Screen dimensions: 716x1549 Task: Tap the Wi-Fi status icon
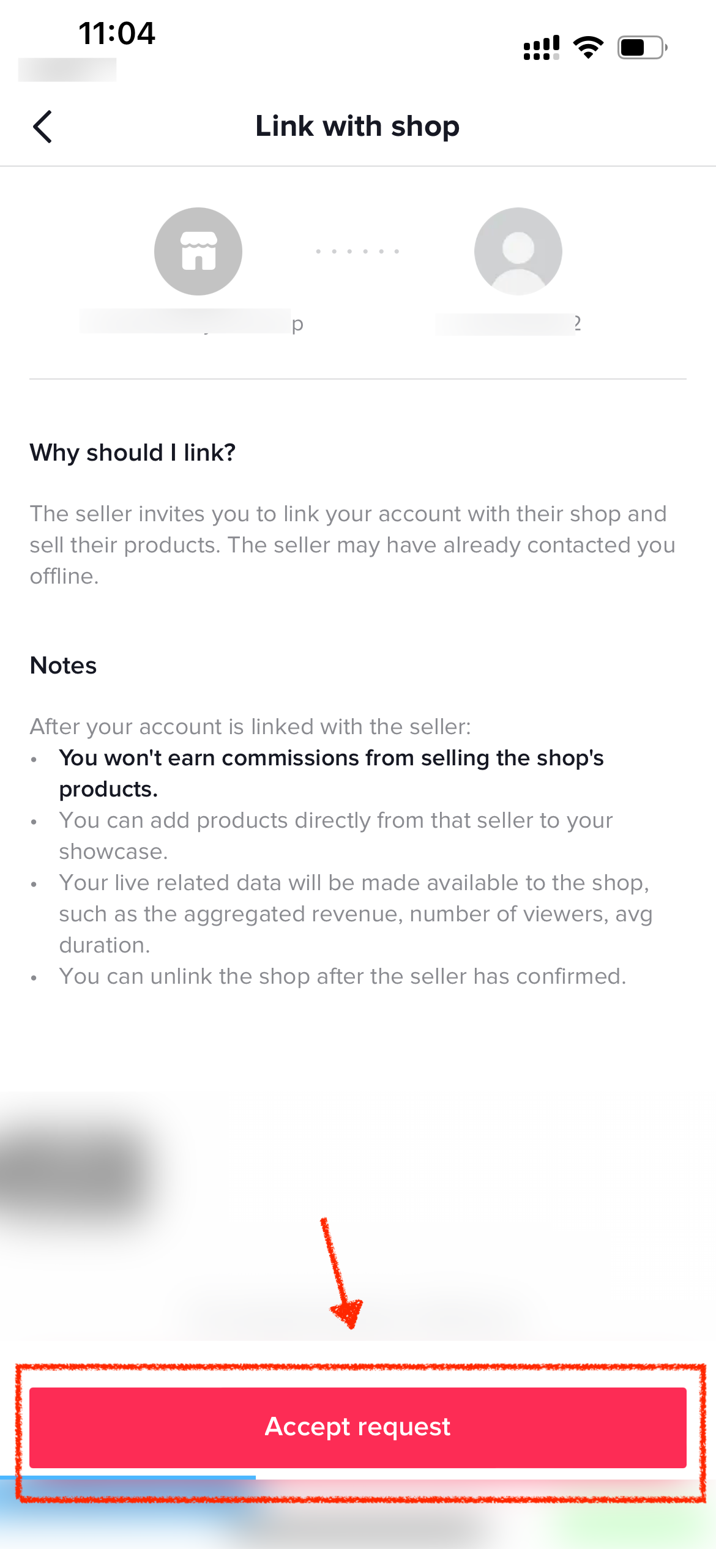pyautogui.click(x=588, y=47)
